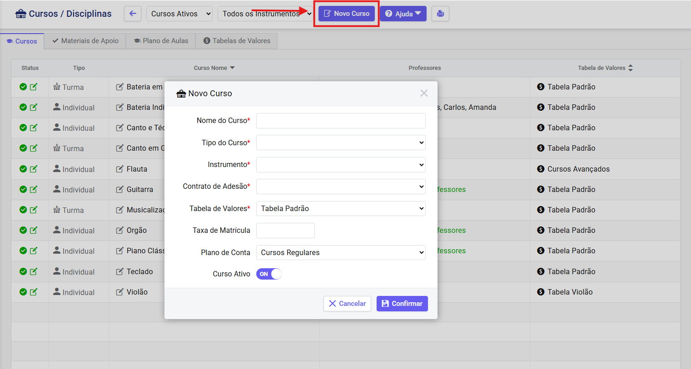Switch to the Materiais de Apoio tab
The width and height of the screenshot is (691, 369).
pos(85,41)
